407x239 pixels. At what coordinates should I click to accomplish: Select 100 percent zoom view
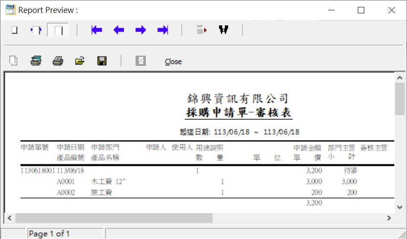58,30
